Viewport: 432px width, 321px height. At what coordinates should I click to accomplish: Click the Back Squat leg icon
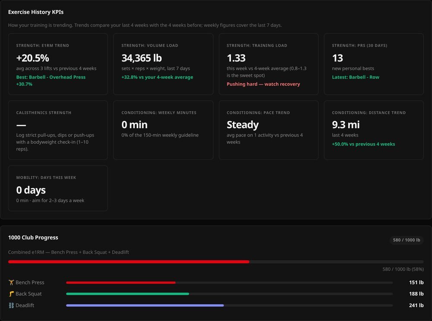[x=11, y=294]
